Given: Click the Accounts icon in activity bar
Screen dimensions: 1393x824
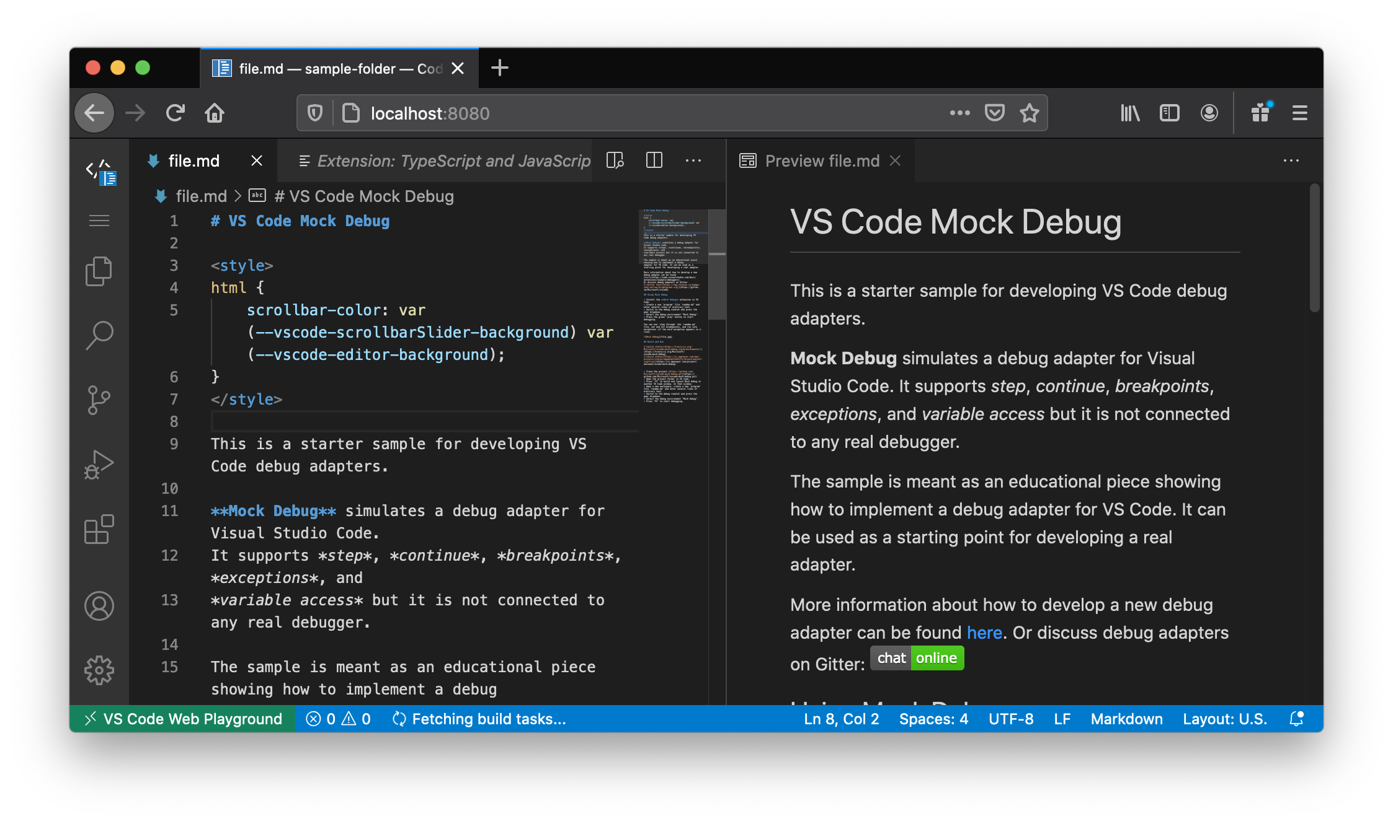Looking at the screenshot, I should pos(99,605).
